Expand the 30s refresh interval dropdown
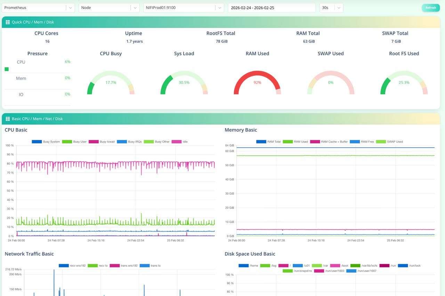 click(x=331, y=8)
